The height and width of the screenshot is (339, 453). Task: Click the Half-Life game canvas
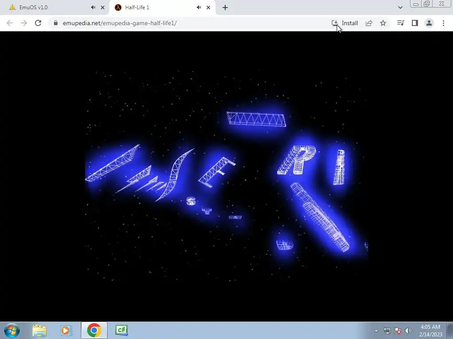tap(226, 176)
